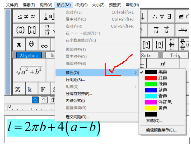
Task: Insert the double-struck F symbol
Action: click(x=44, y=88)
